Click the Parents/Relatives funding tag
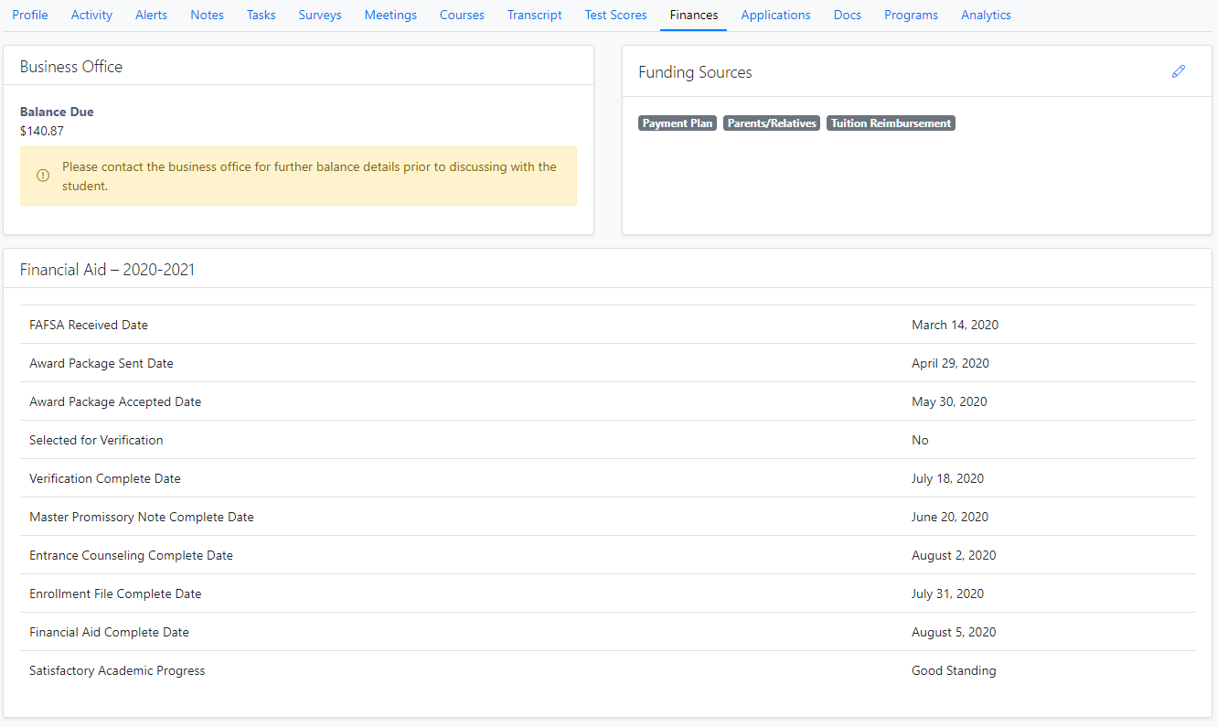The width and height of the screenshot is (1217, 727). point(772,123)
